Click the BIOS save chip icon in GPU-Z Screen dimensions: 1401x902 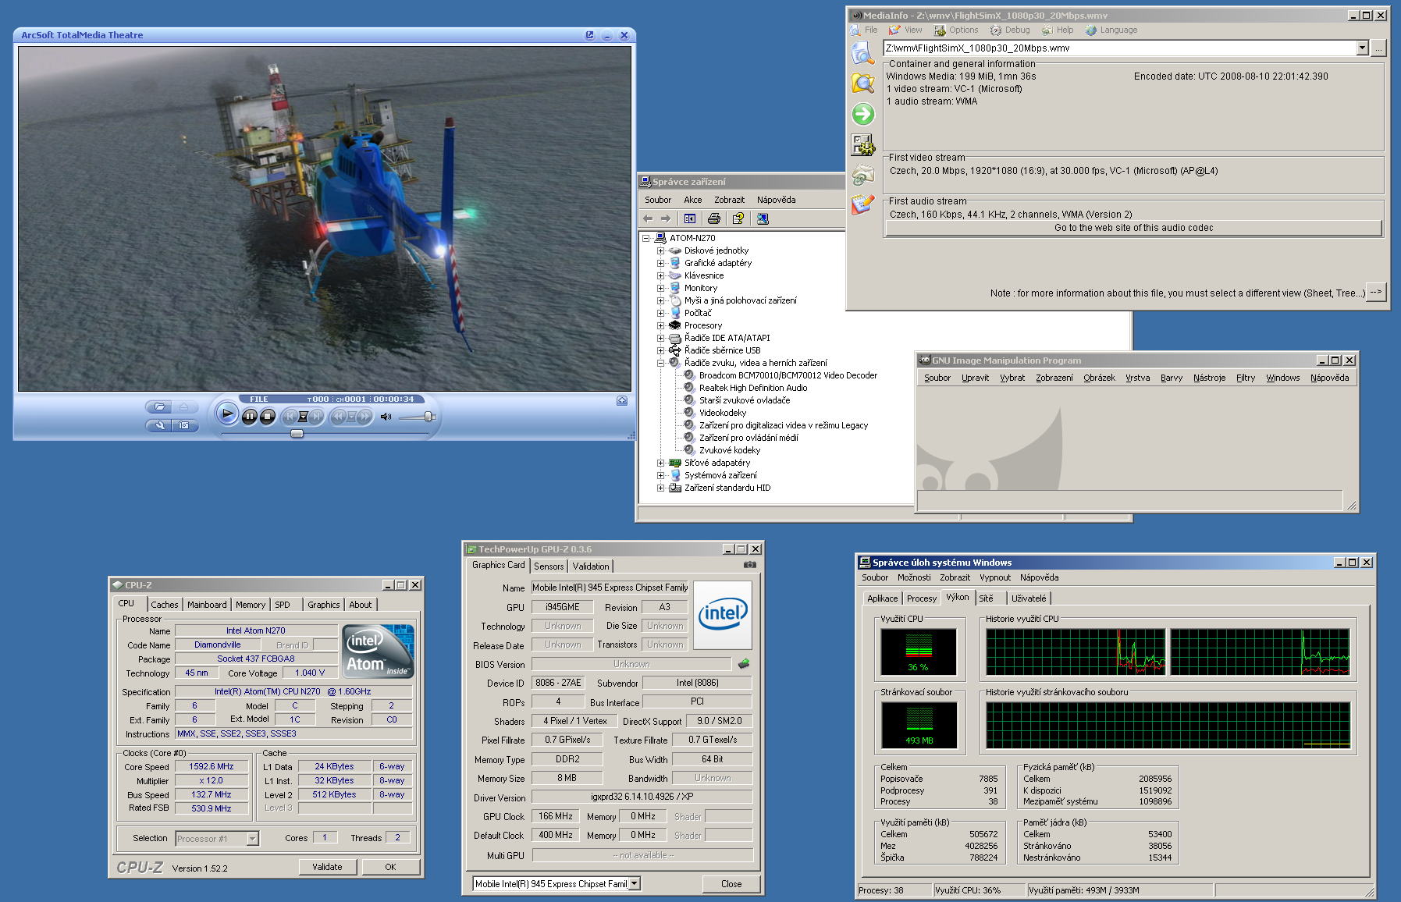point(743,664)
